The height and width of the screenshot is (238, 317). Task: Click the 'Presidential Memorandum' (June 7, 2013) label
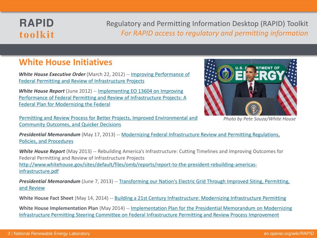tap(50, 181)
